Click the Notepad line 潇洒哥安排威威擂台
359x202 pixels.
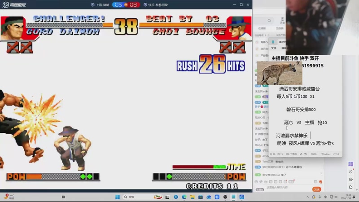pos(299,89)
